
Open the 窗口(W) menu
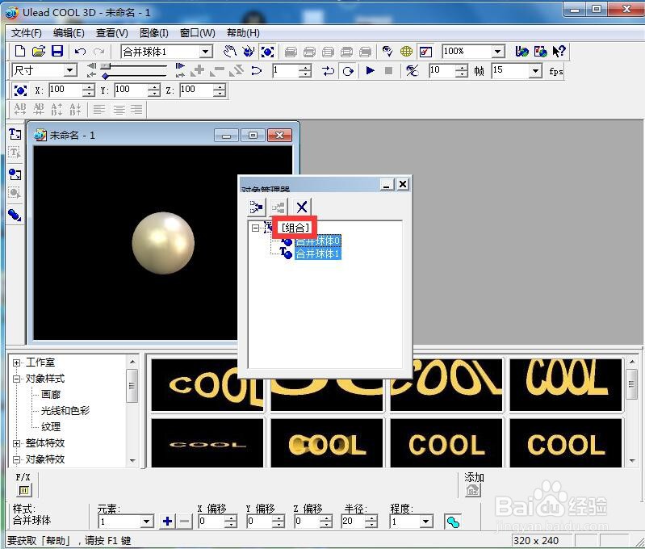tap(198, 33)
